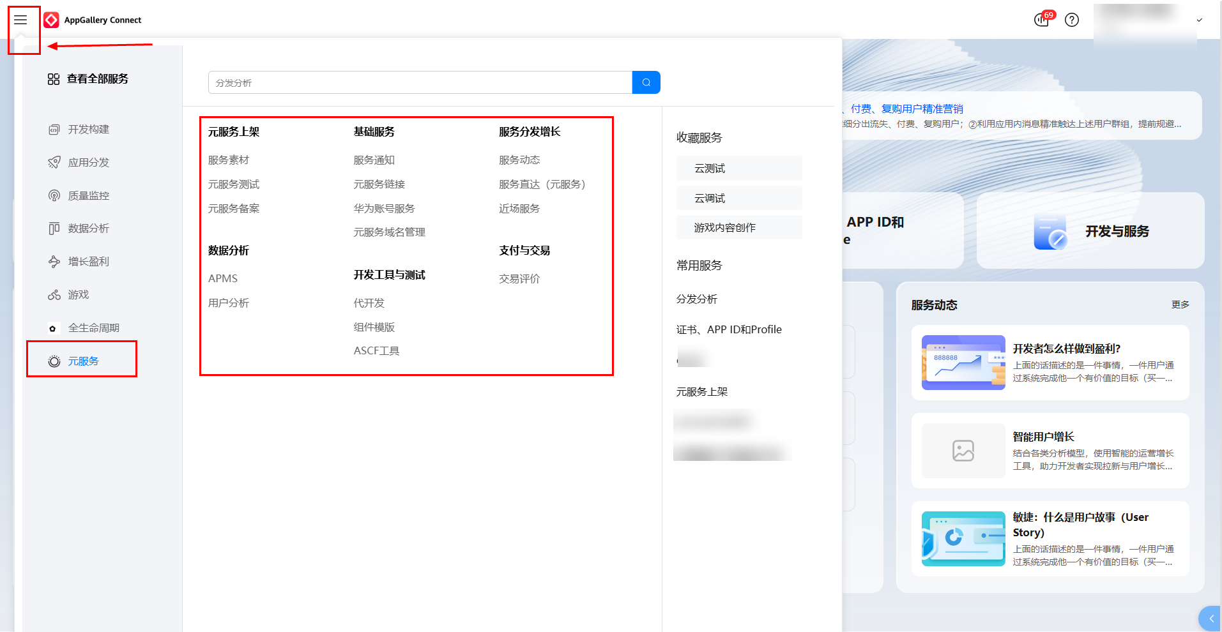Expand the collapsed side panel arrow button

(x=1211, y=619)
